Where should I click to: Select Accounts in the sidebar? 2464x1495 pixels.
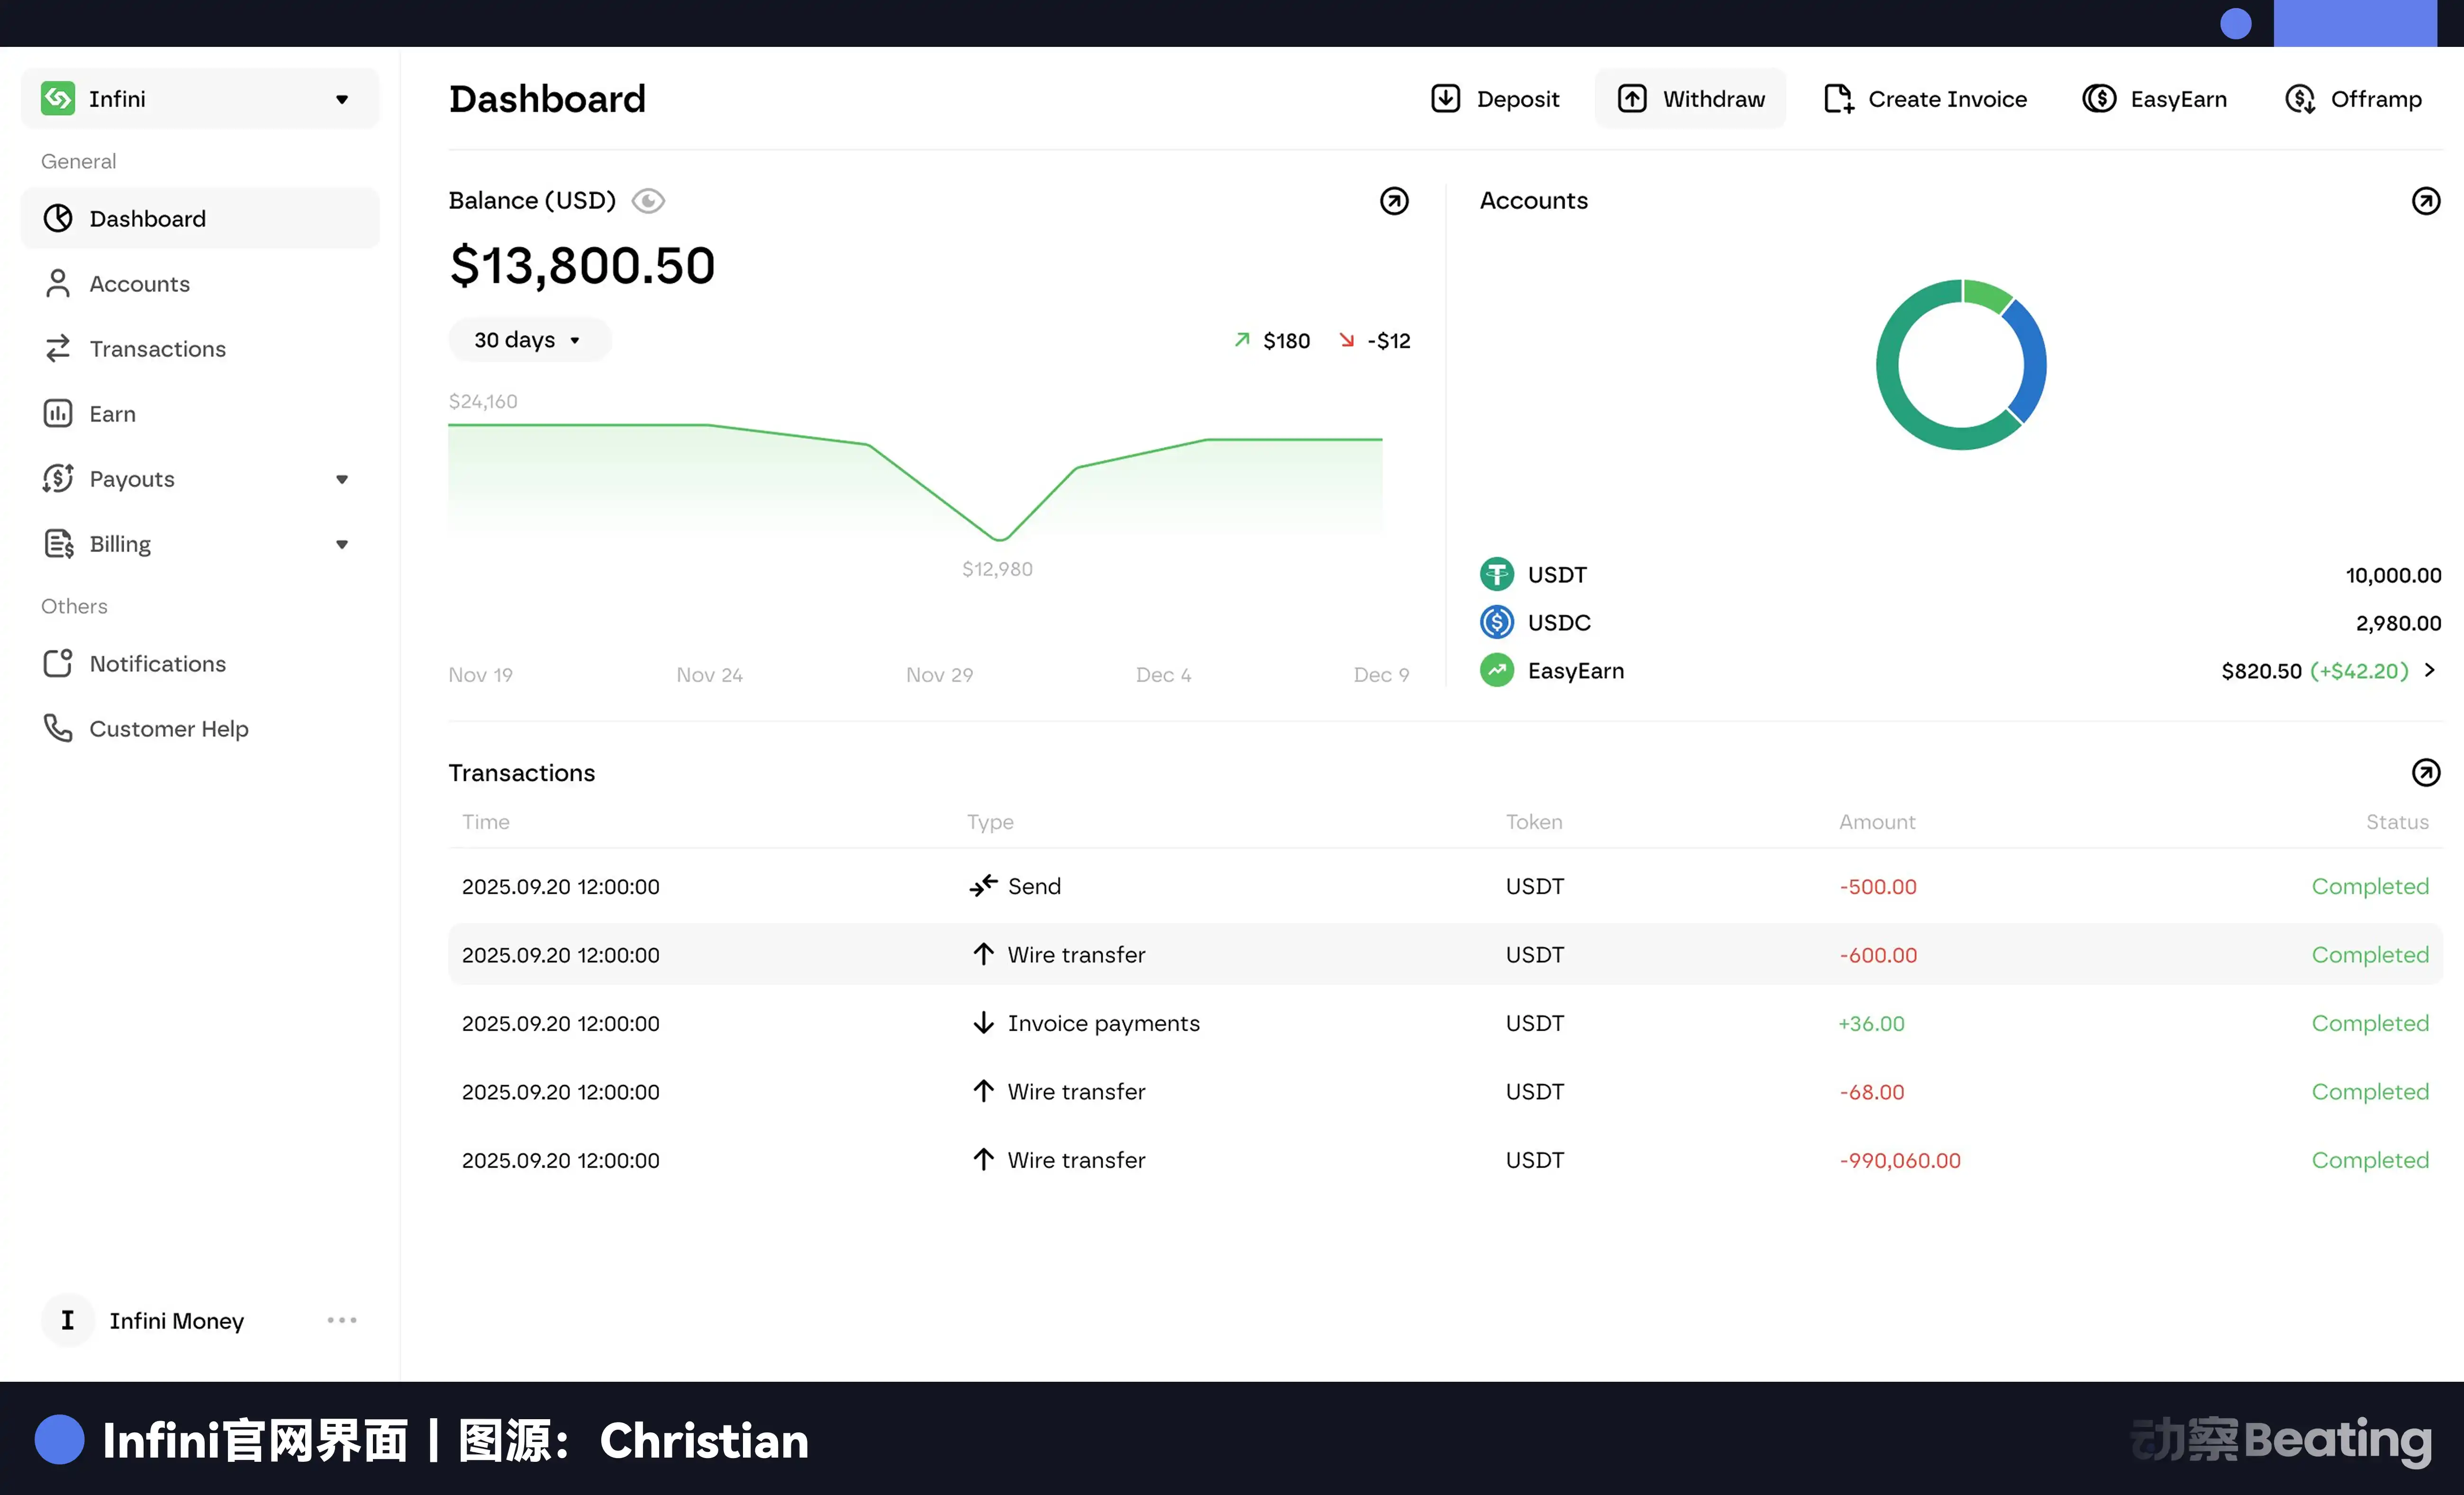pos(139,283)
